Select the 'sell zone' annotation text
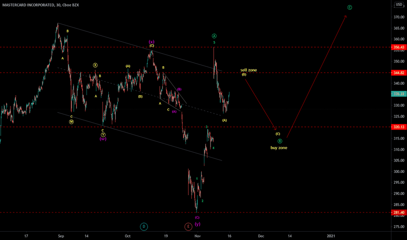The height and width of the screenshot is (240, 407). pos(248,70)
